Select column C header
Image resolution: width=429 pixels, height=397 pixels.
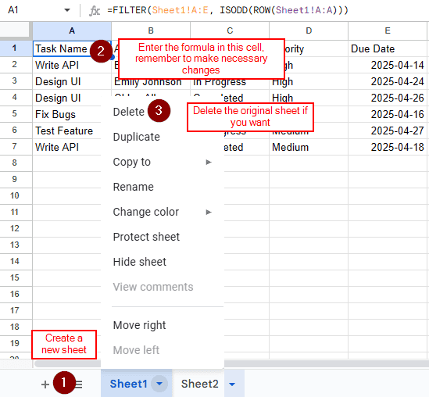click(x=230, y=31)
